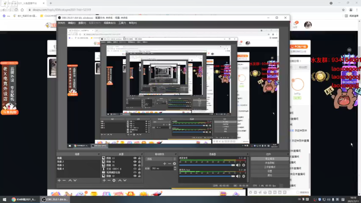Viewport: 361px width, 203px height.
Task: Add a new scene with the plus button
Action: (x=59, y=180)
